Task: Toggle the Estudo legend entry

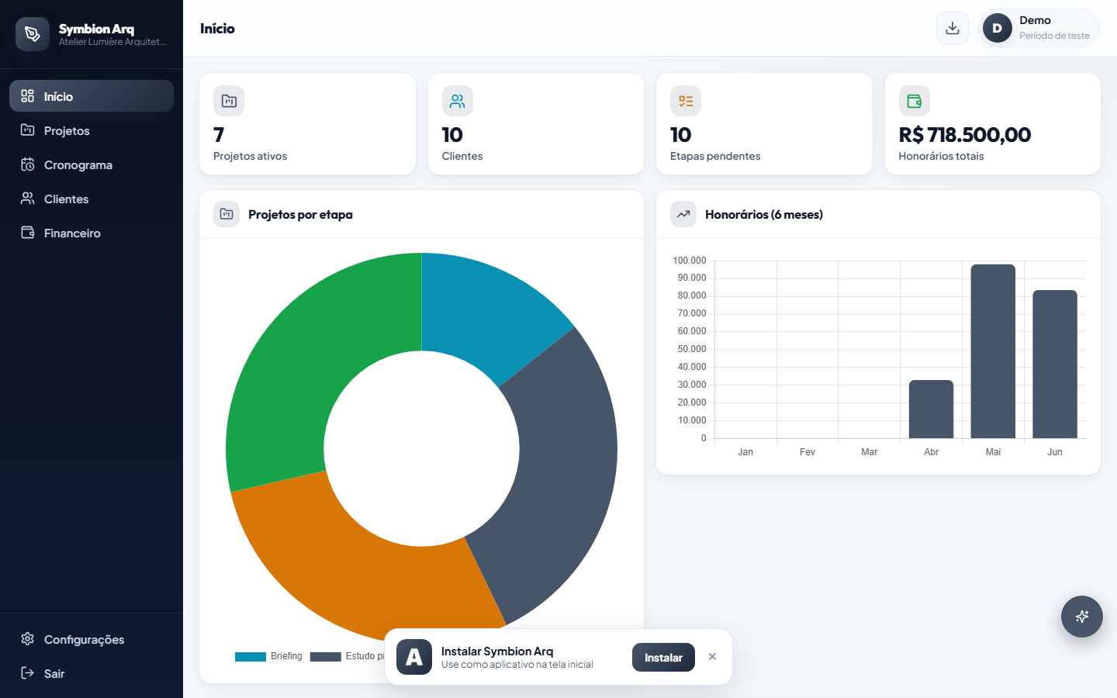Action: click(348, 656)
